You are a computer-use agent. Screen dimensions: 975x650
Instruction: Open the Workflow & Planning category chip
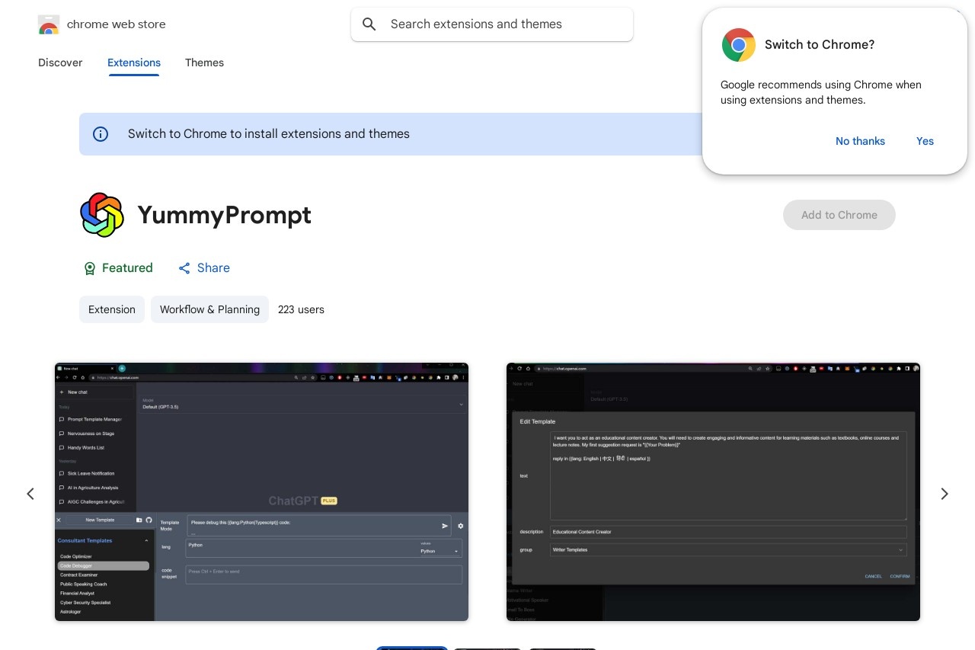[x=209, y=309]
